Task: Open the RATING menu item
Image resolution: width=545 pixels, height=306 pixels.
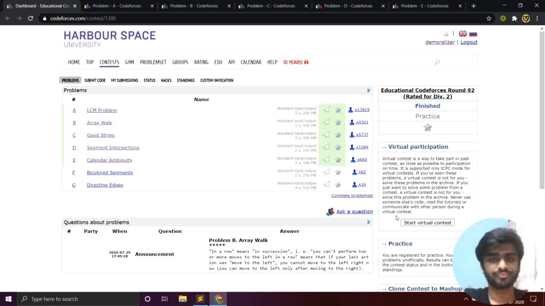Action: point(201,62)
